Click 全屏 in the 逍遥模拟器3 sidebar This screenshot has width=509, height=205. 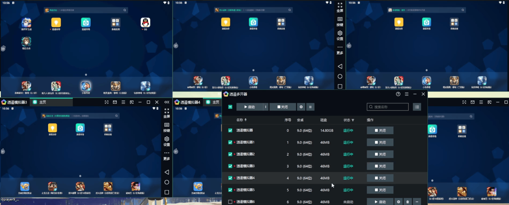click(167, 113)
